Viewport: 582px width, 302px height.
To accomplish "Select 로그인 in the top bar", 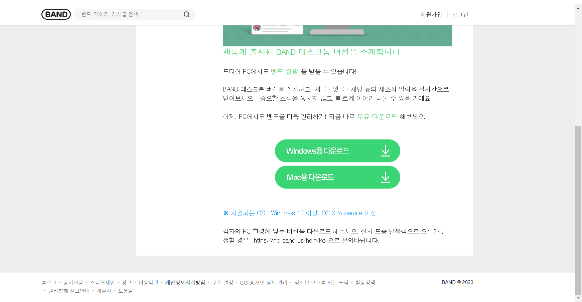I will point(460,14).
